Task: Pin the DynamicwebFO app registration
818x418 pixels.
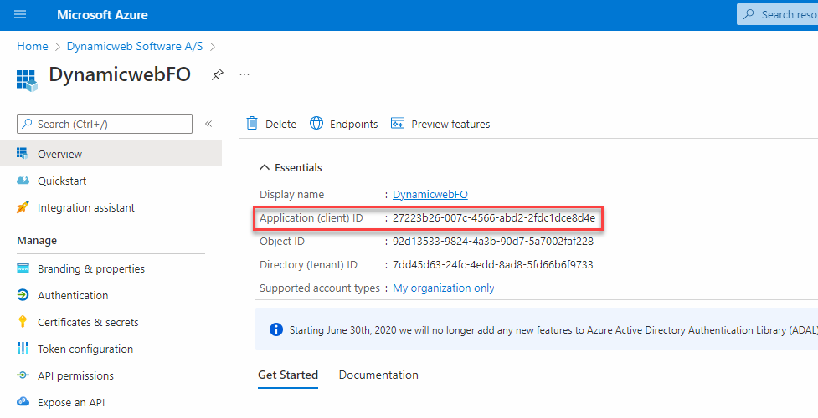Action: 217,74
